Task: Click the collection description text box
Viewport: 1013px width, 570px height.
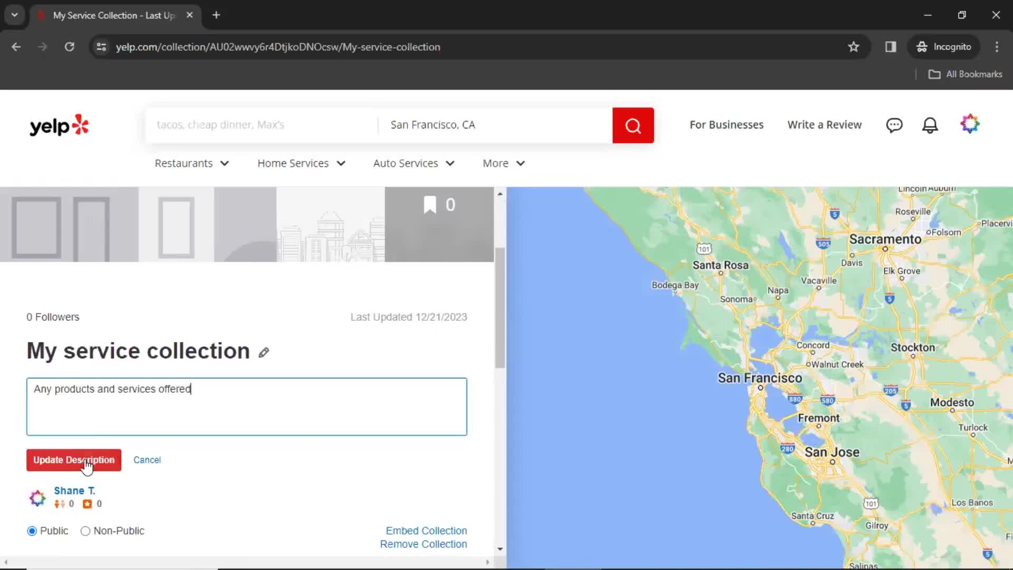Action: pos(246,406)
